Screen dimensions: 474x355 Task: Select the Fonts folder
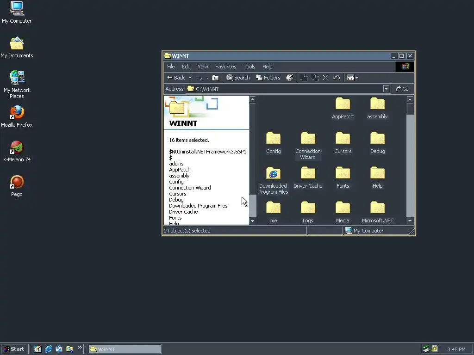pos(343,177)
